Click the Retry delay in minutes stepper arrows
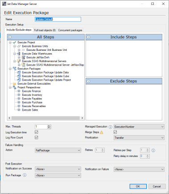The image size is (169, 194). [x=148, y=156]
